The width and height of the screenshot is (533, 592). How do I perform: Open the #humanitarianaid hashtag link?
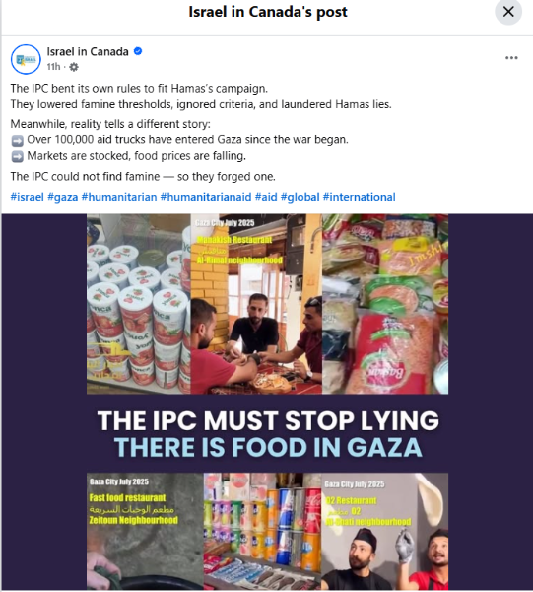206,197
